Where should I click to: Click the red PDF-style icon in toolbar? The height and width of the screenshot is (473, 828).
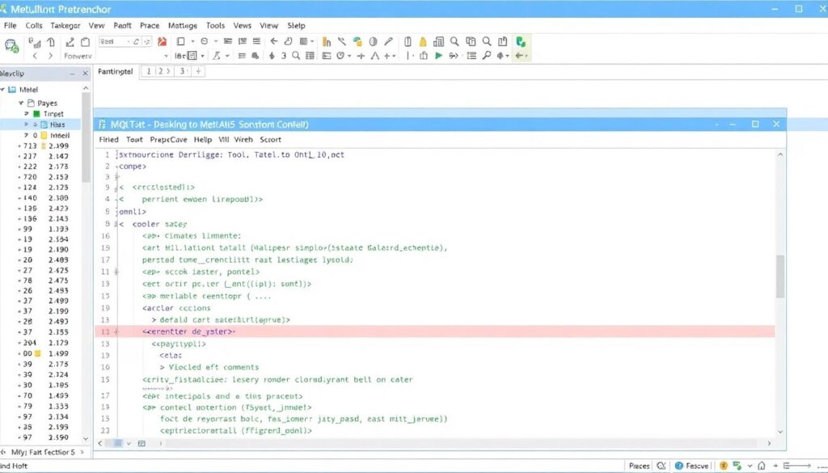tap(162, 41)
